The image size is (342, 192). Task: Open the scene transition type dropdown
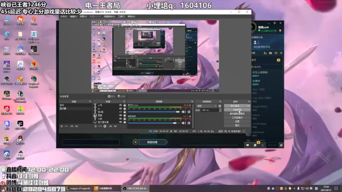(206, 106)
